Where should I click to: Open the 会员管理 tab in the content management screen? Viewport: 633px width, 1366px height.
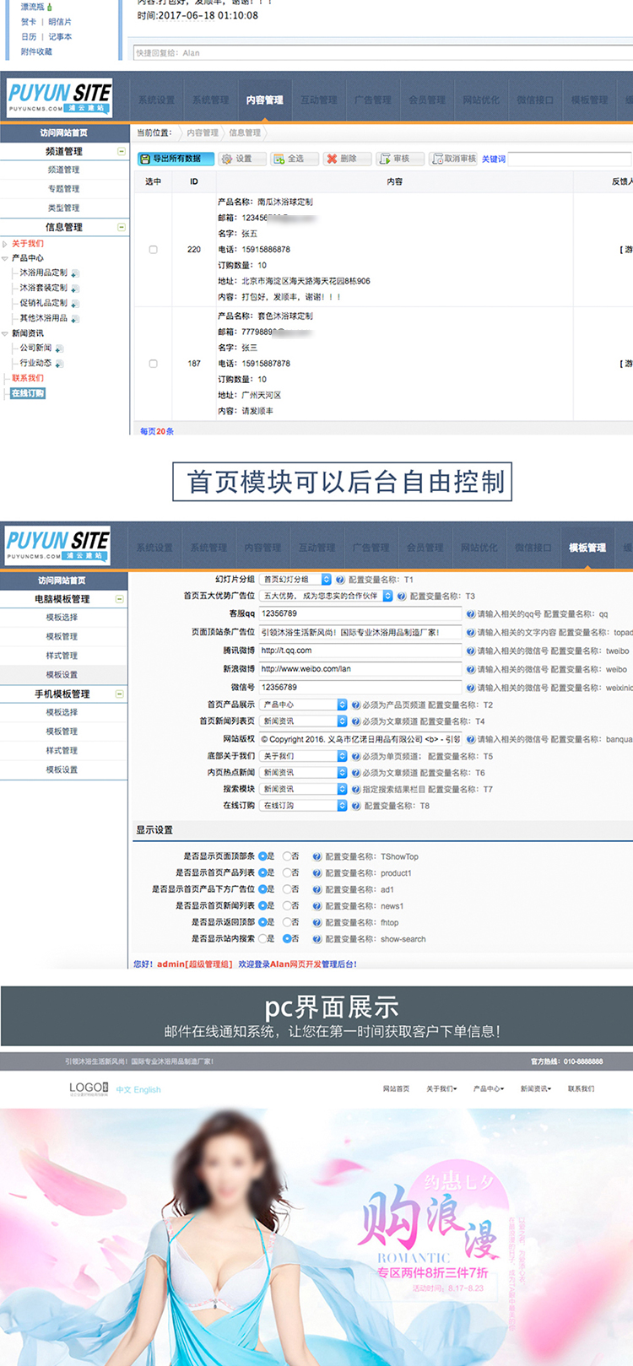(427, 100)
